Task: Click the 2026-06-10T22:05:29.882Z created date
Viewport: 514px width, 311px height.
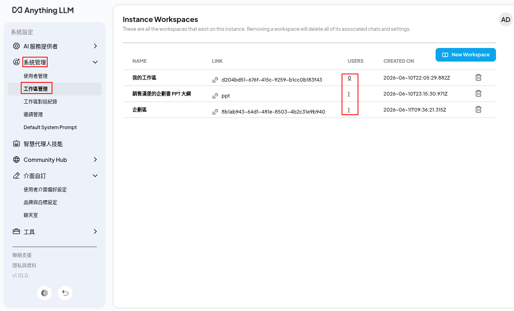Action: click(x=416, y=78)
